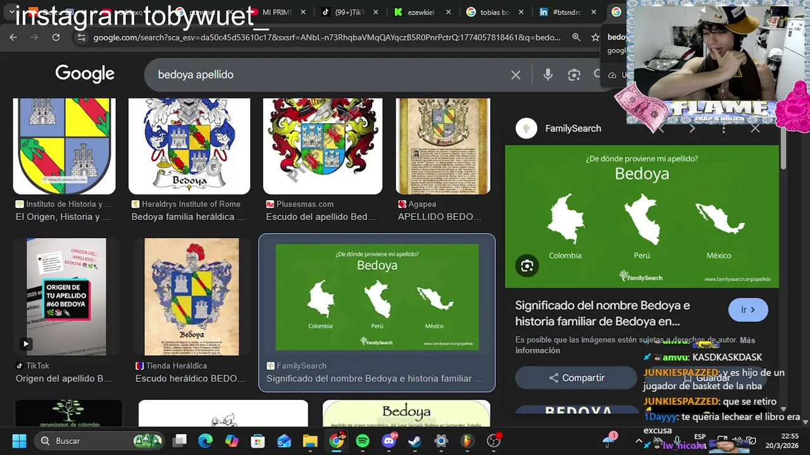Click caption Bedoya familia heráldica
Viewport: 810px width, 455px height.
pos(188,217)
